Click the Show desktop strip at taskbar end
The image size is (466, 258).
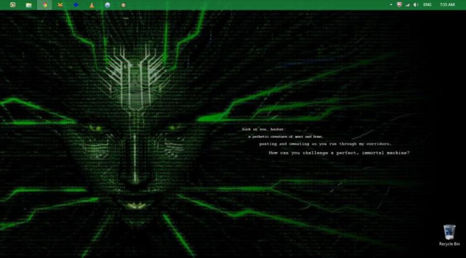coord(464,5)
